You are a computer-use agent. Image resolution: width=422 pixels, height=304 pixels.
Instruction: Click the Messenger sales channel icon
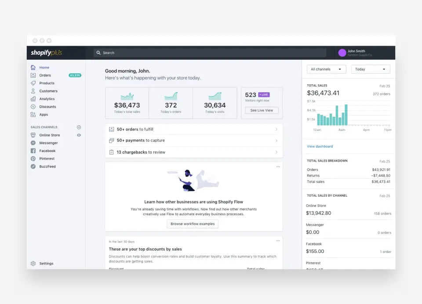coord(33,143)
